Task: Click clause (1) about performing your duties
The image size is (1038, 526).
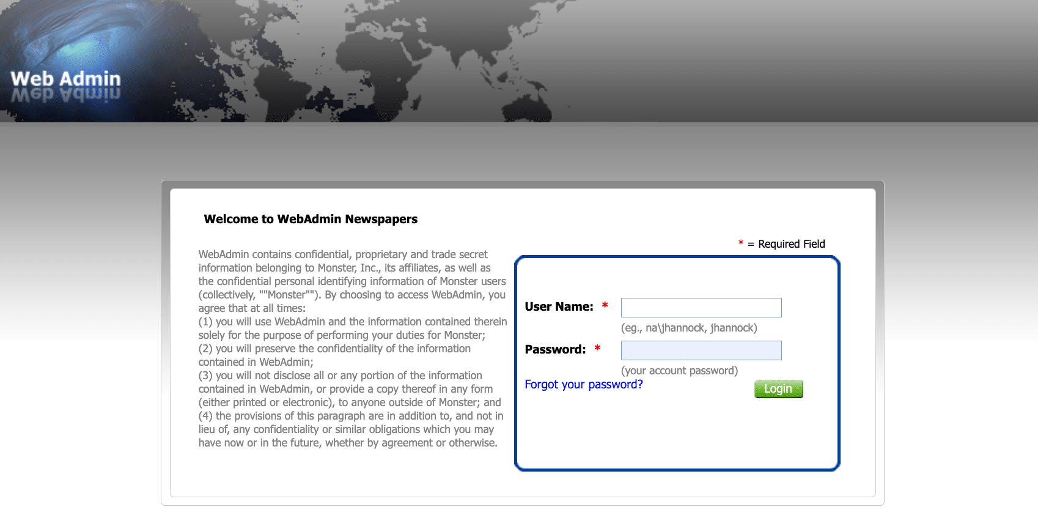Action: pyautogui.click(x=352, y=328)
